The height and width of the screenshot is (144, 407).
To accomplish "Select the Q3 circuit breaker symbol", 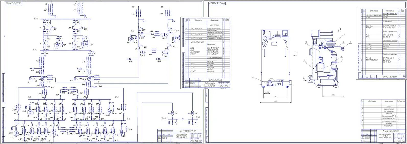I will tap(44, 43).
